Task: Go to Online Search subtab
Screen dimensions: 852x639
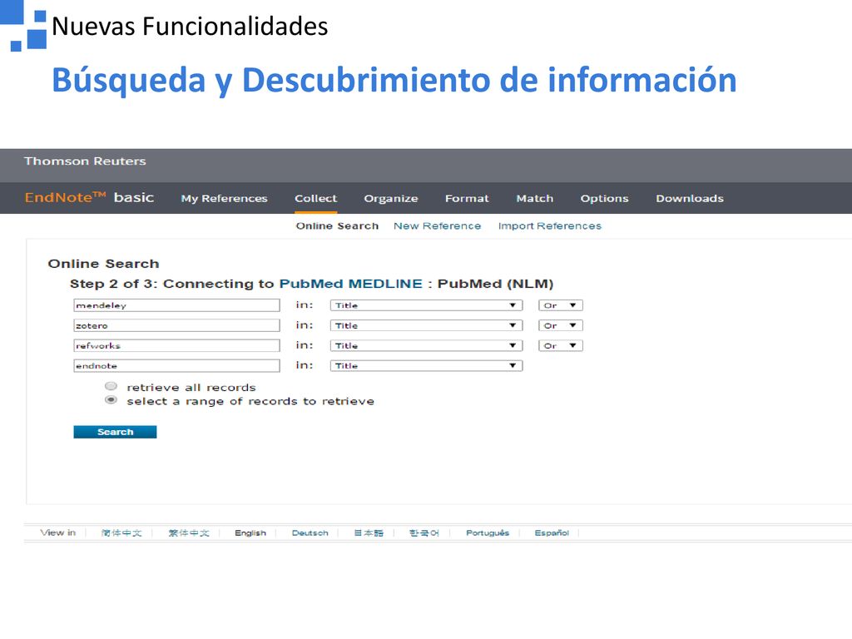Action: tap(337, 225)
